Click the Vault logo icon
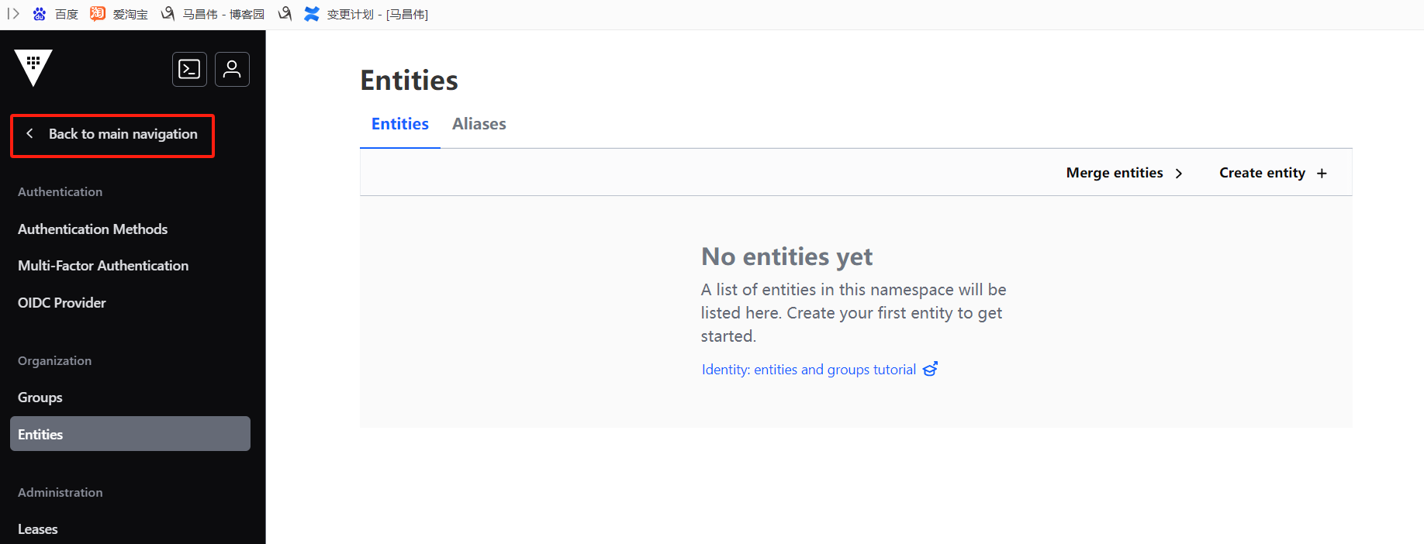Screen dimensions: 1424x544 coord(33,67)
